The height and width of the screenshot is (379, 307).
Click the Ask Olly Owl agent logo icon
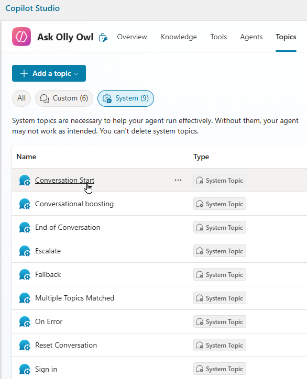(x=21, y=37)
